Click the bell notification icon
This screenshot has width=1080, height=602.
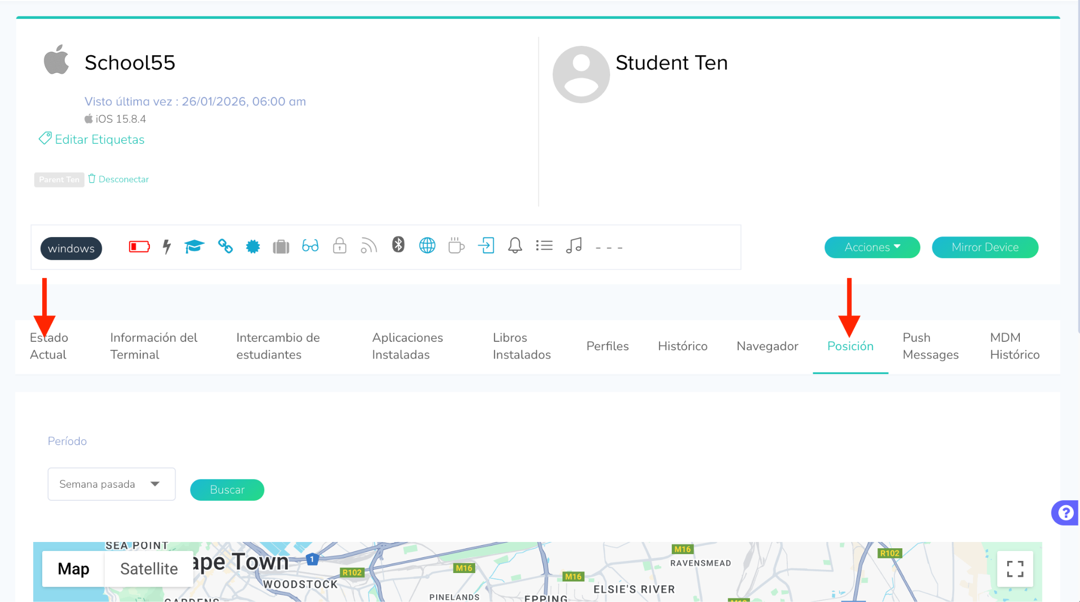[x=515, y=245]
